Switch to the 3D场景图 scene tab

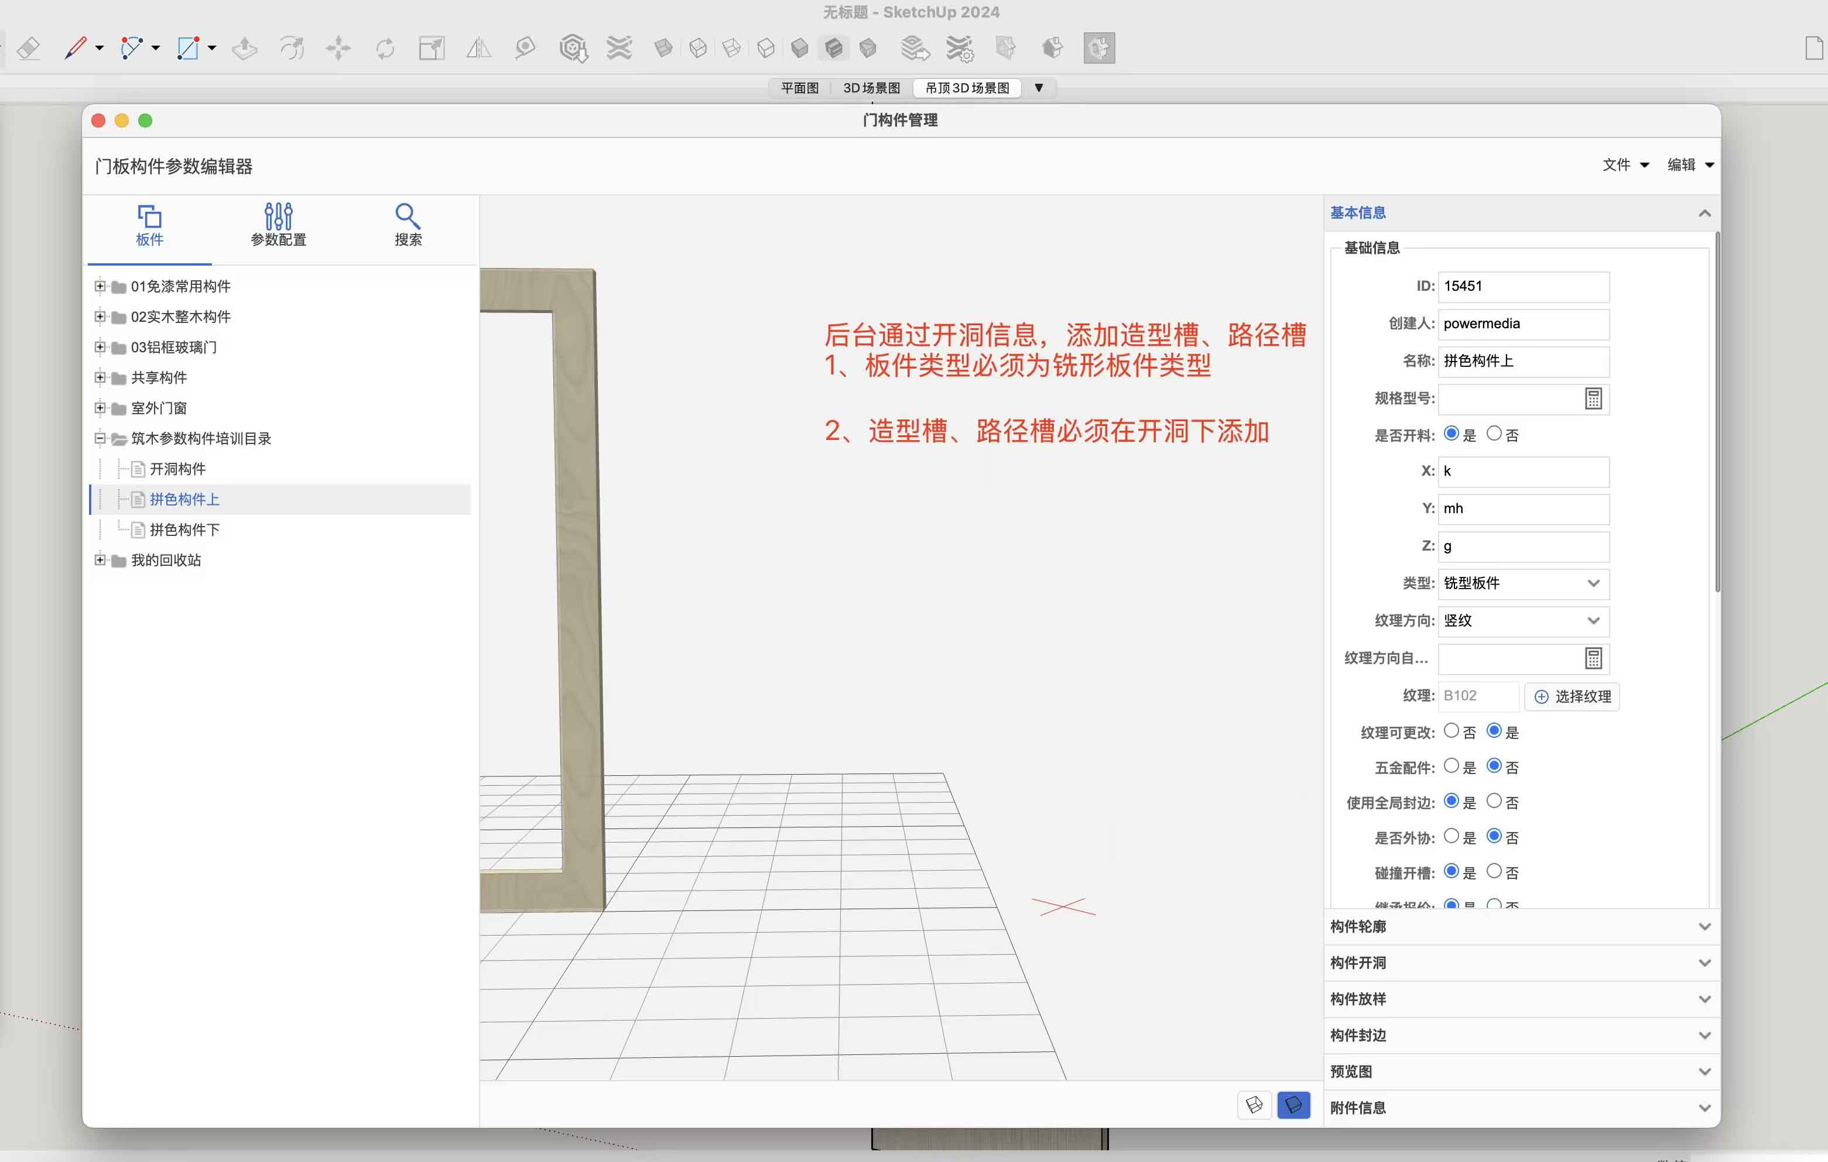[871, 88]
